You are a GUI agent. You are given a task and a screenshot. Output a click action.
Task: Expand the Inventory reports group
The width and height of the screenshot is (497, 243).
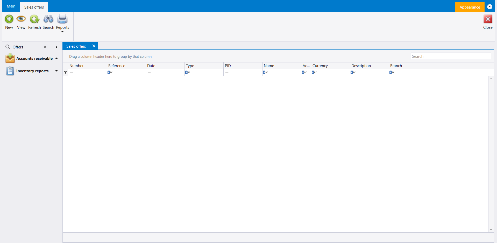pos(56,71)
